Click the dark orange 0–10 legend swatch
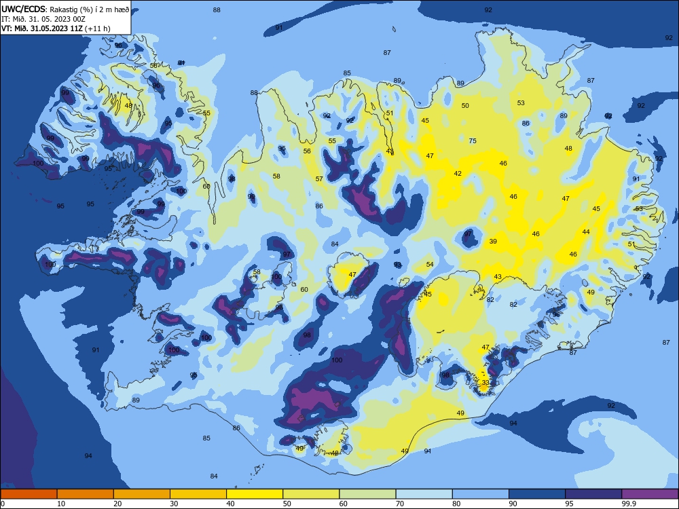 (29, 494)
